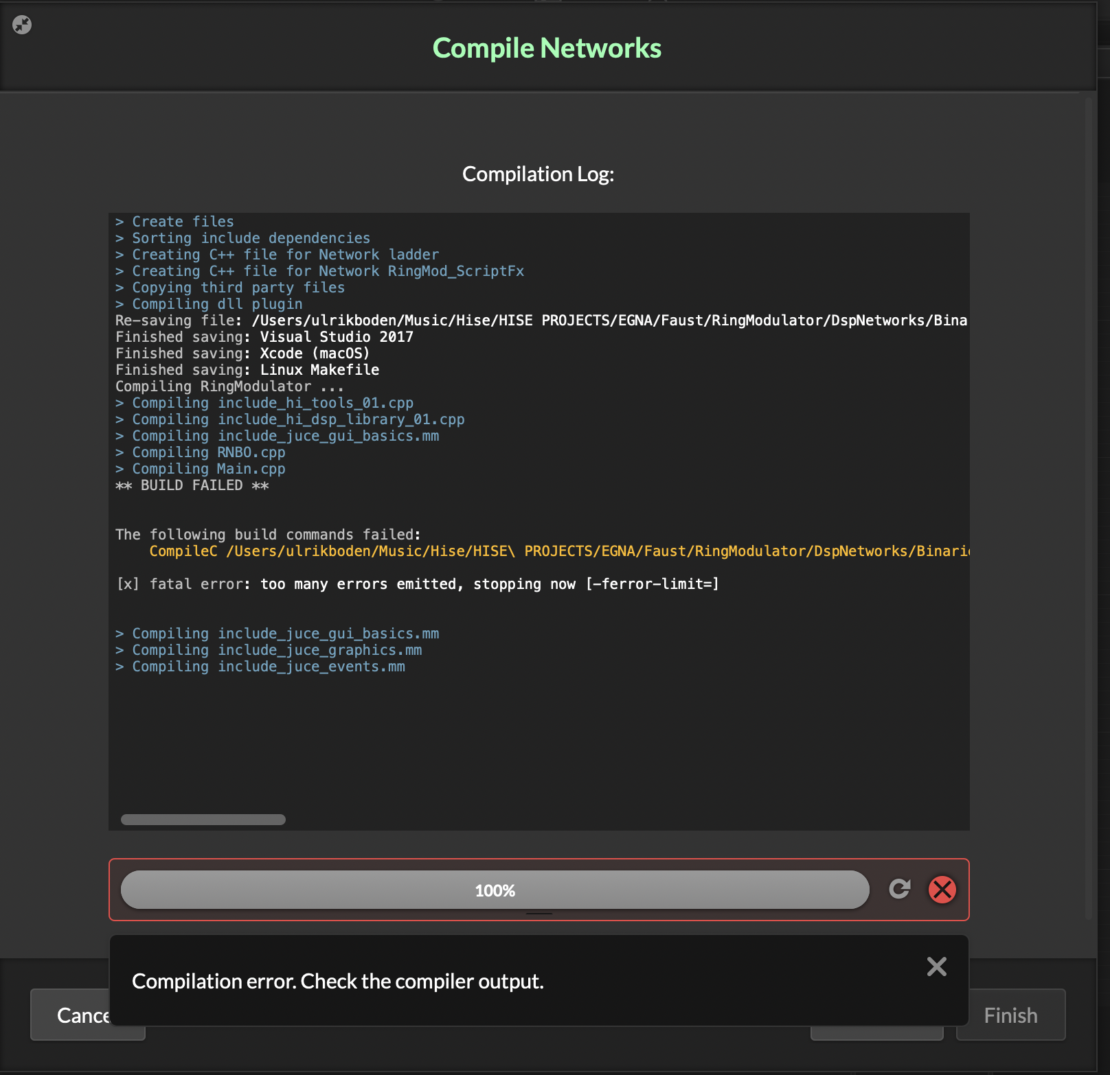
Task: Click 'Finished saving: Xcode (macOS)' line
Action: [x=242, y=354]
